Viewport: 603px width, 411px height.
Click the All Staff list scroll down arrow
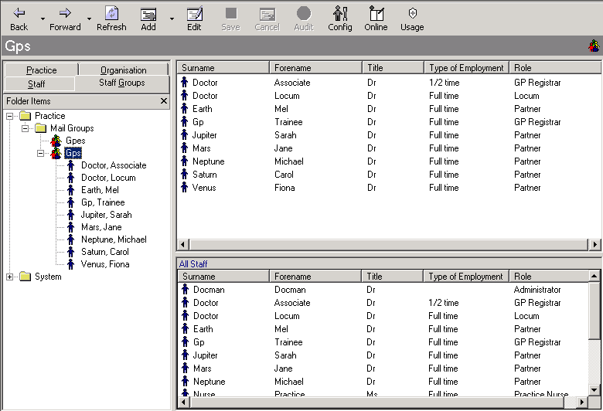594,389
